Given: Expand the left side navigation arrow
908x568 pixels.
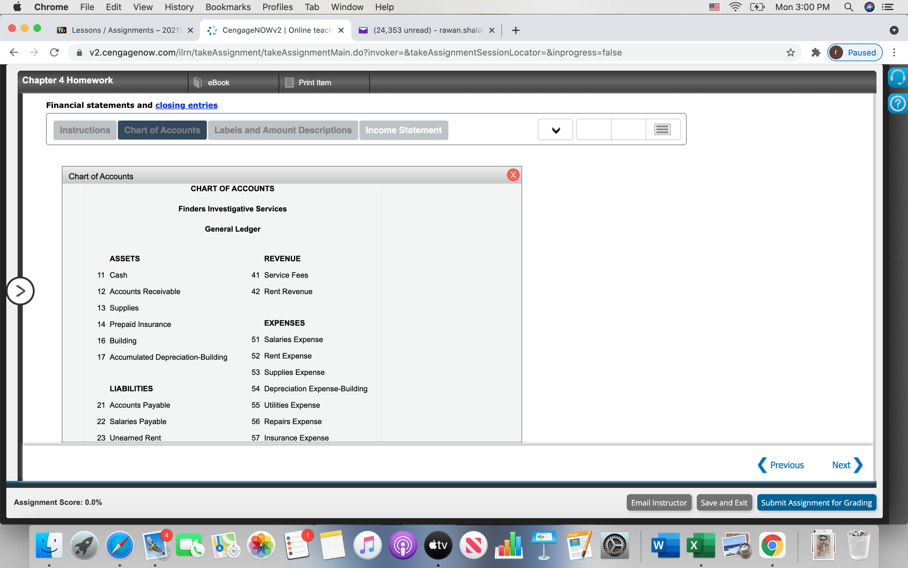Looking at the screenshot, I should 20,291.
